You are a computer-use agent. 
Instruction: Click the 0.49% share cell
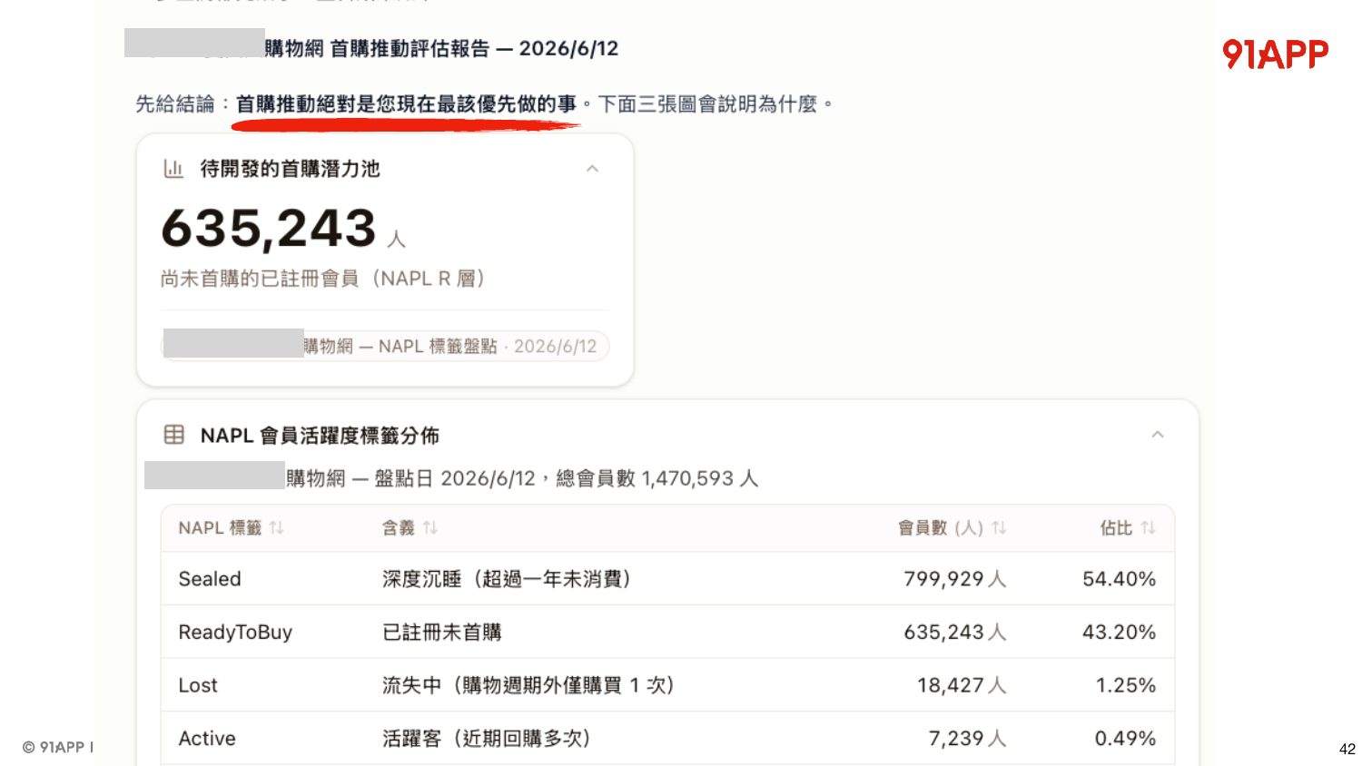click(x=1125, y=739)
